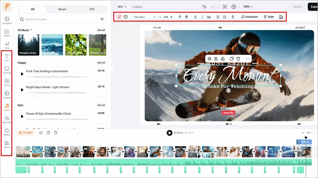Select the Audio panel in sidebar
This screenshot has height=178, width=318.
coord(7,107)
